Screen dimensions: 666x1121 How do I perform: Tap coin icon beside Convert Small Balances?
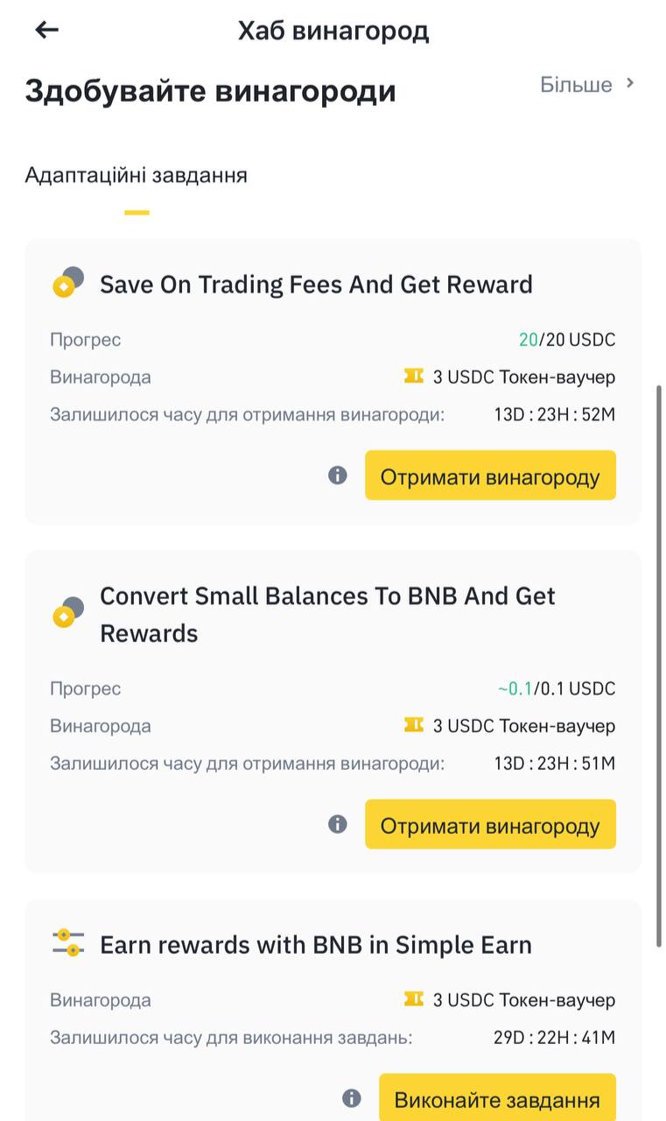click(68, 612)
